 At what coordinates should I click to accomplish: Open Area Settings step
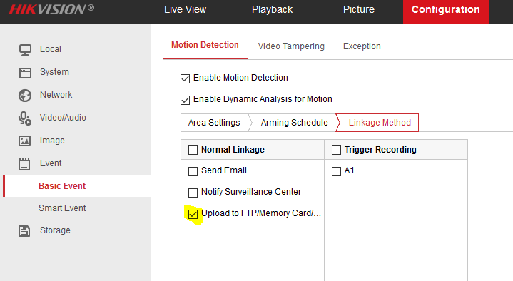point(214,123)
